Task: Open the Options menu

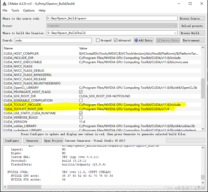Action: [x=29, y=11]
